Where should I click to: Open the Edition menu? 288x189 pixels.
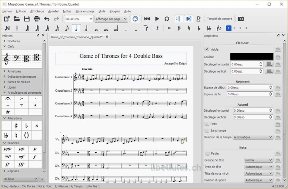(21, 11)
